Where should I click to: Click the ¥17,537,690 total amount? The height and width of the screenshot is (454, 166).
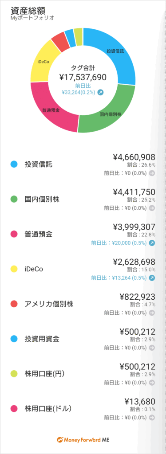(x=83, y=77)
